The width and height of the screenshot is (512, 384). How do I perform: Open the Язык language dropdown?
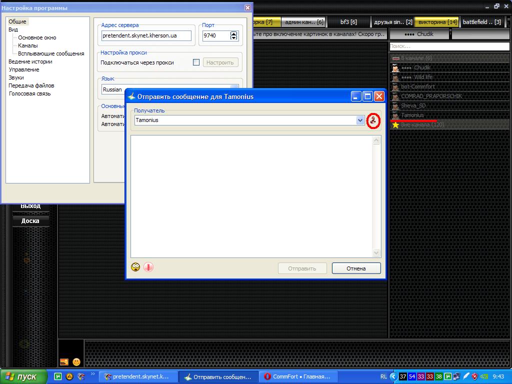[234, 89]
